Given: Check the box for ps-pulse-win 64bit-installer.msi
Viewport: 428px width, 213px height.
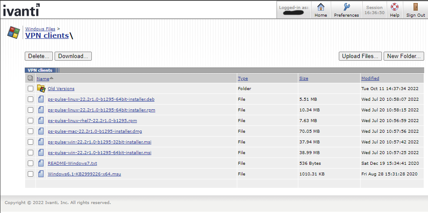Looking at the screenshot, I should point(30,152).
